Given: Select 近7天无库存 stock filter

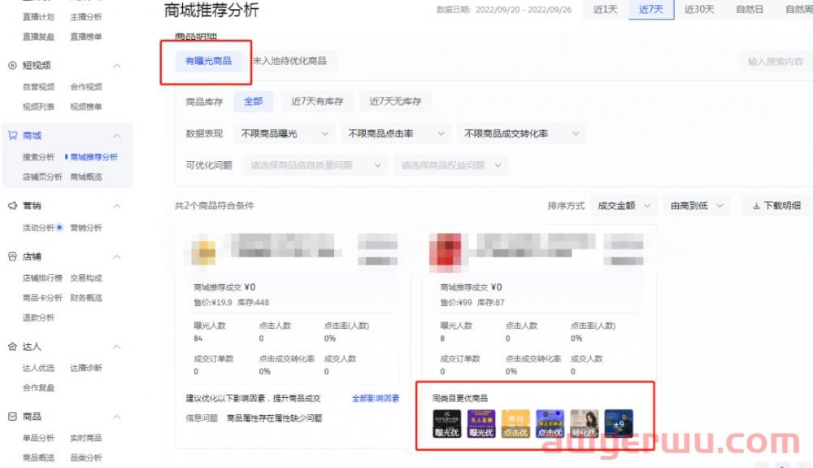Looking at the screenshot, I should [395, 102].
